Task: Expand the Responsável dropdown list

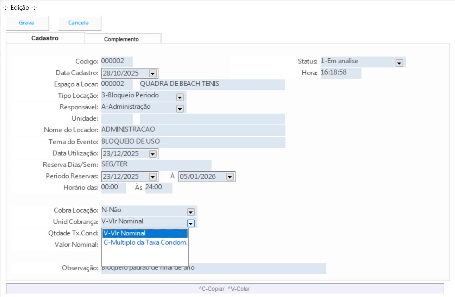Action: pos(180,108)
